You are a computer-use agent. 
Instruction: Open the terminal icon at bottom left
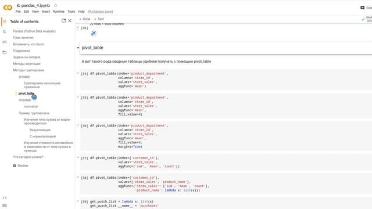[x=5, y=206]
